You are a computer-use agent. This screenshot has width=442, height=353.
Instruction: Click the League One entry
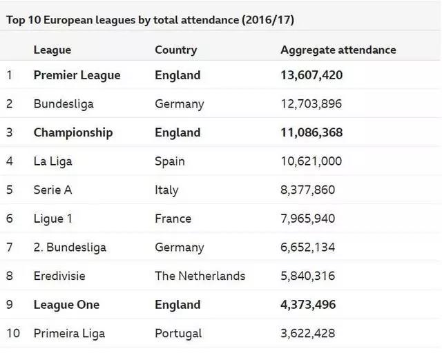[x=66, y=305]
